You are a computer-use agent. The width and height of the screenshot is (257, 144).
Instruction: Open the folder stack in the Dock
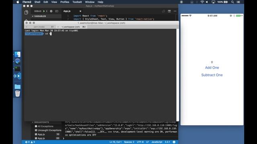[18, 86]
